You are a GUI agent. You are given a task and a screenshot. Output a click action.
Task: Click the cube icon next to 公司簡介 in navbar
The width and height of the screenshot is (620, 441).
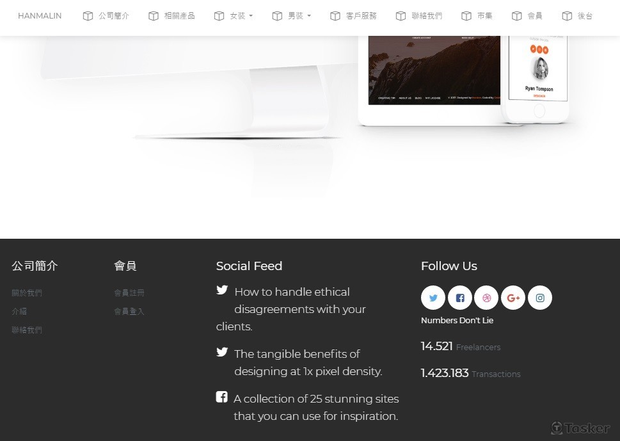pos(88,16)
